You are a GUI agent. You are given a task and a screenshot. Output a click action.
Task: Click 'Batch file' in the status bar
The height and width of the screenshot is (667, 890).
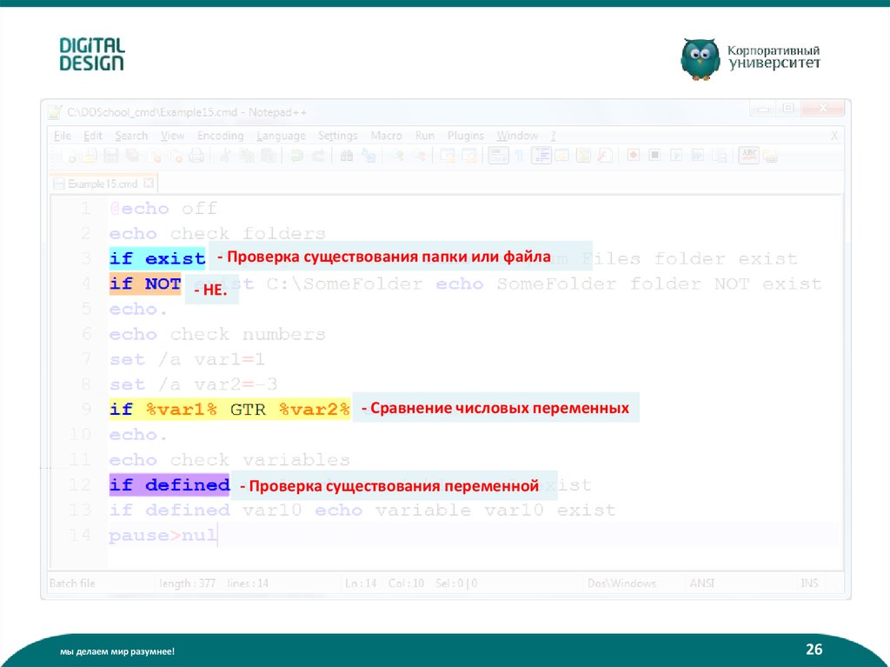72,584
